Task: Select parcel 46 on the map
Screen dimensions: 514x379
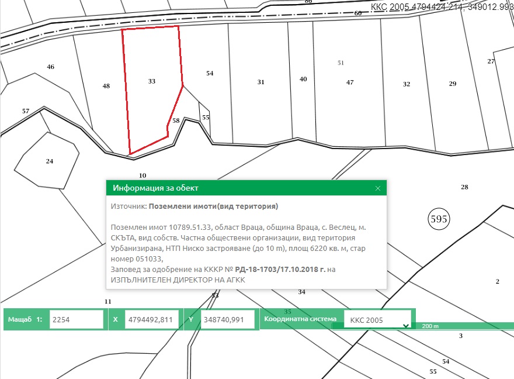Action: point(50,67)
